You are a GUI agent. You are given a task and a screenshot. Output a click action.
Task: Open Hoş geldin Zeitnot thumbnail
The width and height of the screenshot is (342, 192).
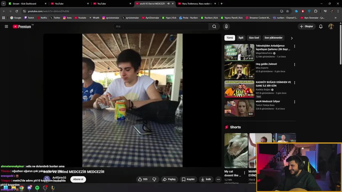(239, 71)
